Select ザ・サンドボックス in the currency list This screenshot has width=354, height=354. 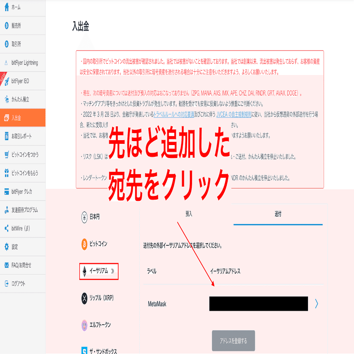(103, 351)
